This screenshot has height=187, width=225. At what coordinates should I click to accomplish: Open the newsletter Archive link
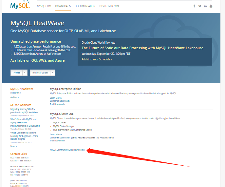tap(14, 97)
